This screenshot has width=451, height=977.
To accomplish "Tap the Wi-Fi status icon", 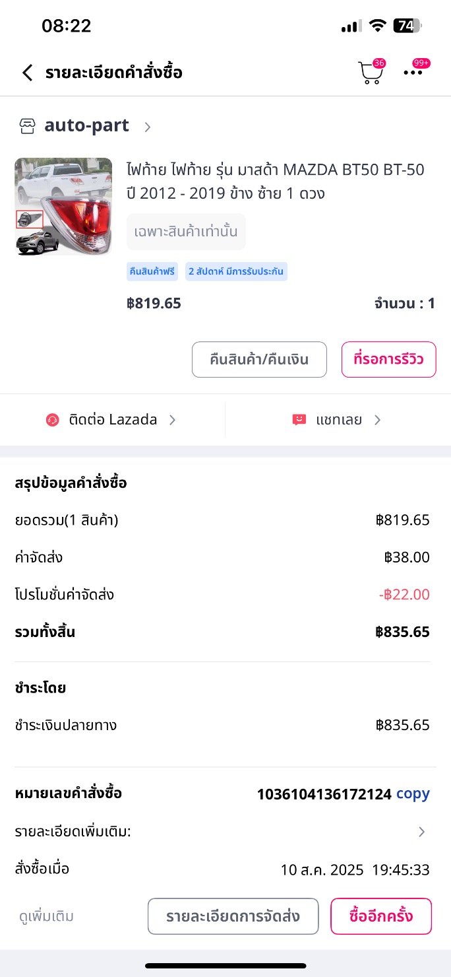I will coord(377,26).
